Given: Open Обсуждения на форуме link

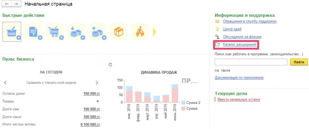Looking at the screenshot, I should [x=242, y=37].
